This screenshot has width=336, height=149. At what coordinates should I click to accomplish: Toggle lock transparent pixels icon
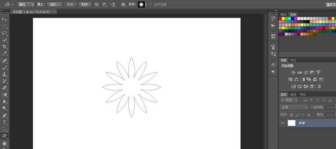point(291,115)
